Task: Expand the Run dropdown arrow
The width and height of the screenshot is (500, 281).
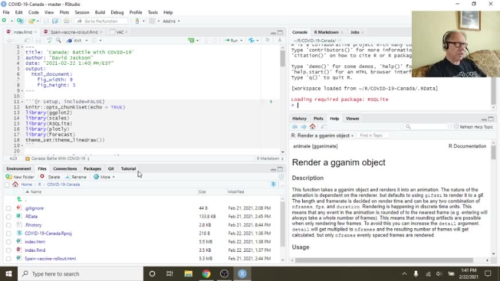Action: click(x=241, y=40)
